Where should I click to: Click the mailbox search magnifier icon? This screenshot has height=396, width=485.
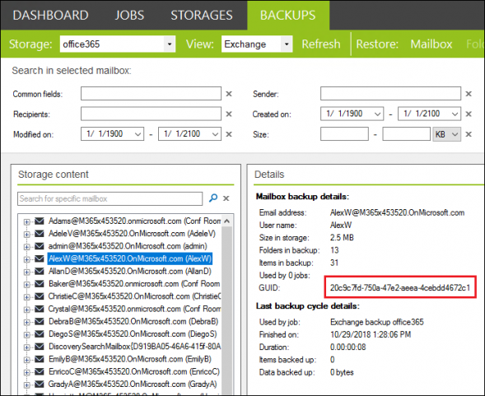pyautogui.click(x=213, y=198)
